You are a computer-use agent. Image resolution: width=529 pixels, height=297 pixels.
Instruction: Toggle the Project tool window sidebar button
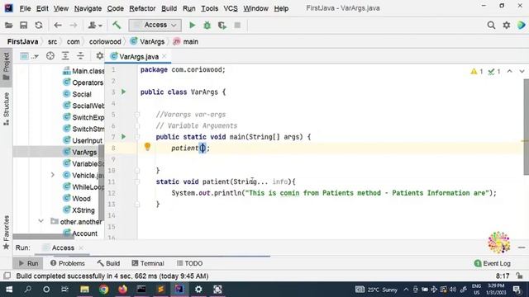click(x=6, y=67)
